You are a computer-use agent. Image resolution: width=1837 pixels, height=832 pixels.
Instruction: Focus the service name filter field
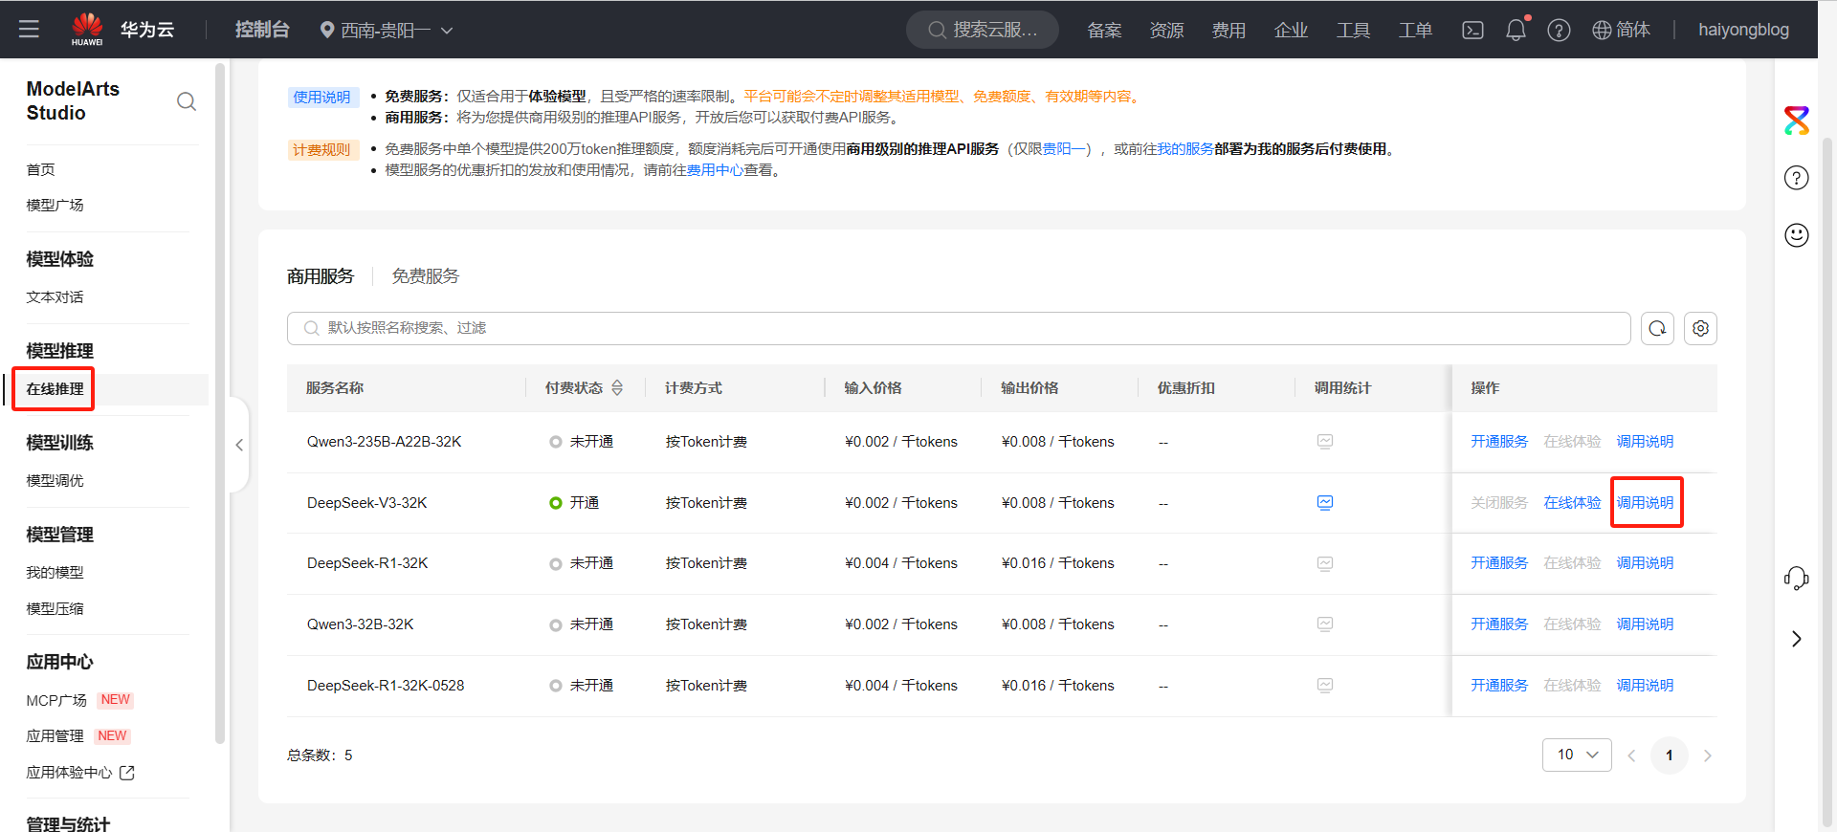pos(959,328)
